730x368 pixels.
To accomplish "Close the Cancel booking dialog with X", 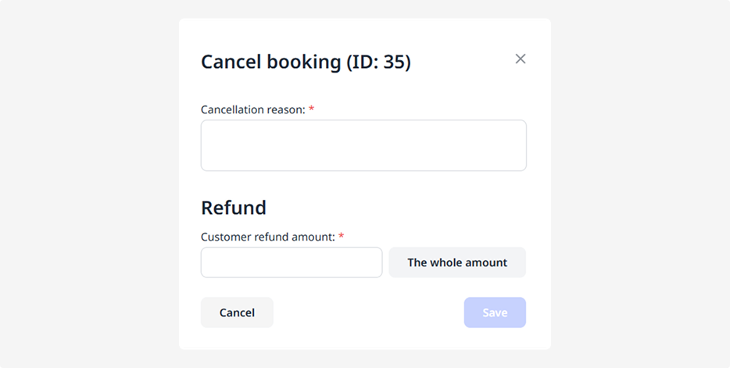I will (521, 59).
